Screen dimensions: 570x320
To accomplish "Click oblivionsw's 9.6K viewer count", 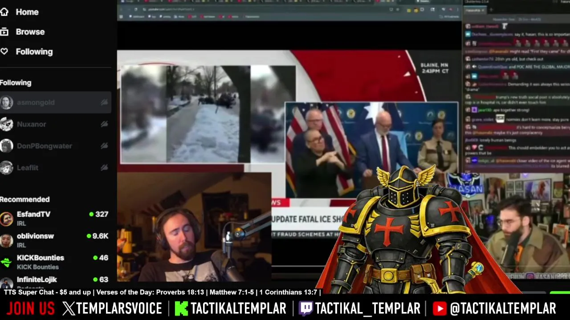I will point(98,236).
